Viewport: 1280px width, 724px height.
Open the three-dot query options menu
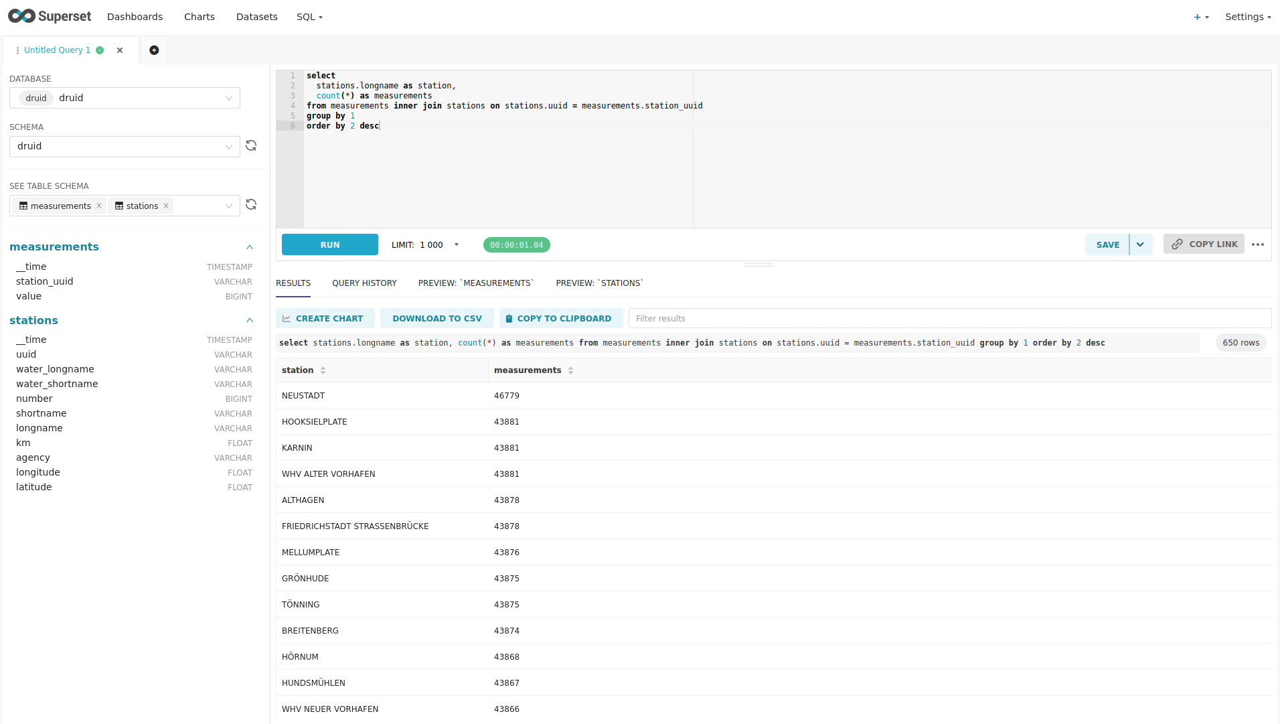pyautogui.click(x=1258, y=244)
